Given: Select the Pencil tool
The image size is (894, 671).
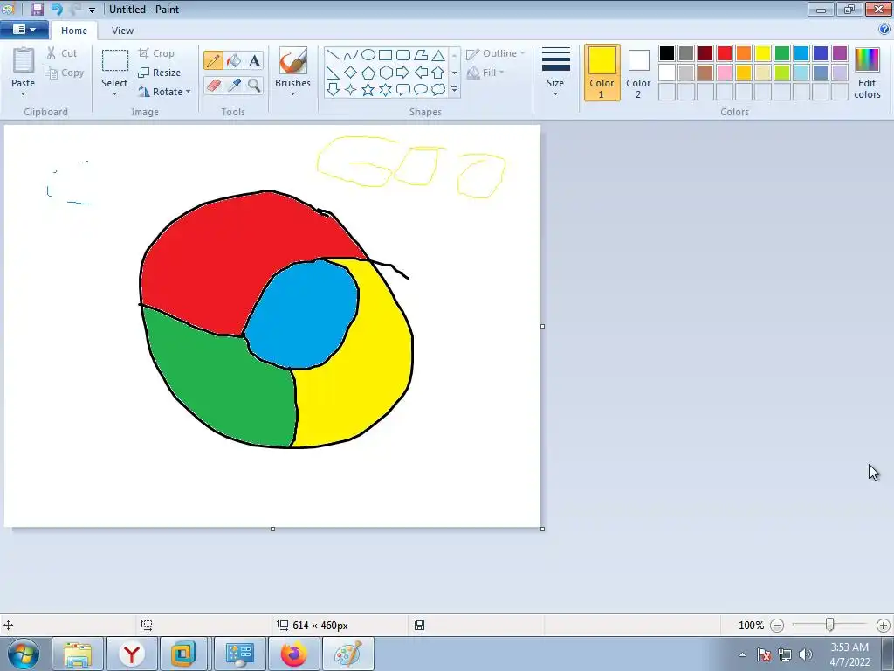Looking at the screenshot, I should [x=213, y=60].
